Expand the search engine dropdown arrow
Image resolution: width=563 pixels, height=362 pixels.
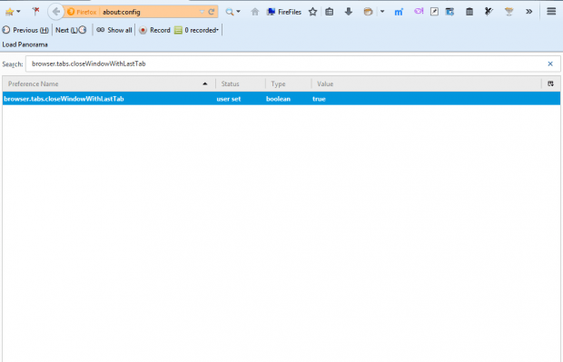tap(238, 12)
